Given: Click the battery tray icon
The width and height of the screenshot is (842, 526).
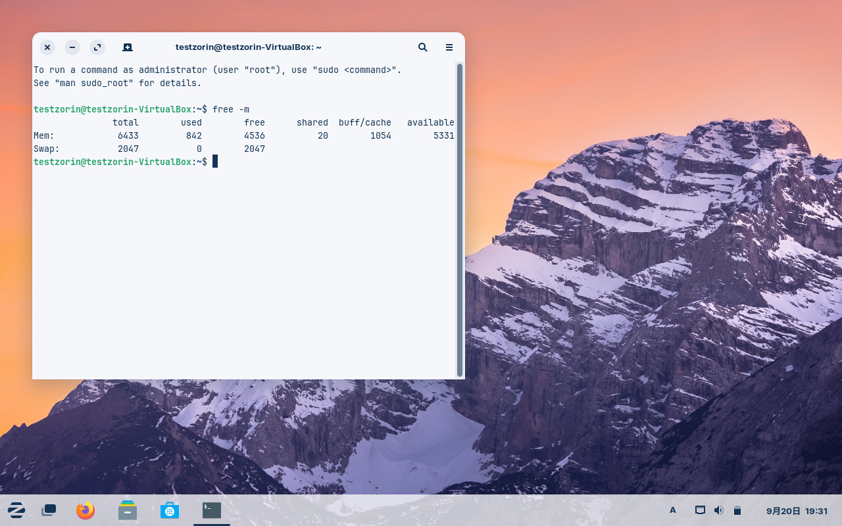Looking at the screenshot, I should tap(737, 510).
